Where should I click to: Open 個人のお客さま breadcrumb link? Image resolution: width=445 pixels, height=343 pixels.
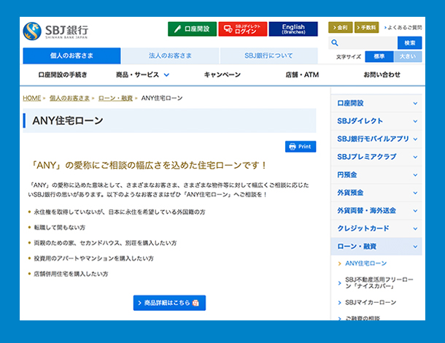tap(69, 99)
